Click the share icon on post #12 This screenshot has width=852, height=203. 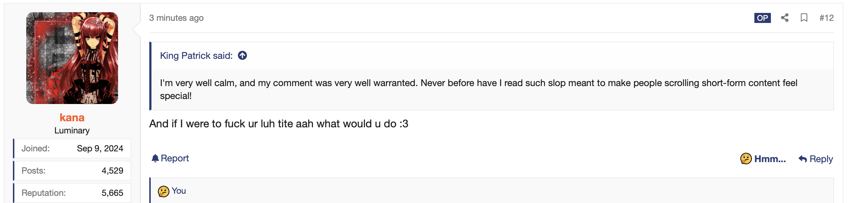click(785, 18)
